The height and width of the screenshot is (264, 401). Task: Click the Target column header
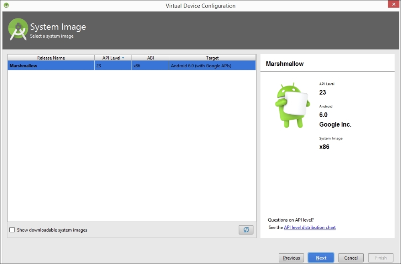coord(212,57)
